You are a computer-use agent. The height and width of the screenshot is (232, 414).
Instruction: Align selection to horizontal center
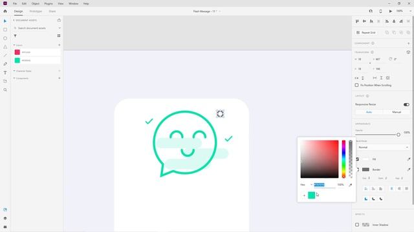tap(394, 21)
